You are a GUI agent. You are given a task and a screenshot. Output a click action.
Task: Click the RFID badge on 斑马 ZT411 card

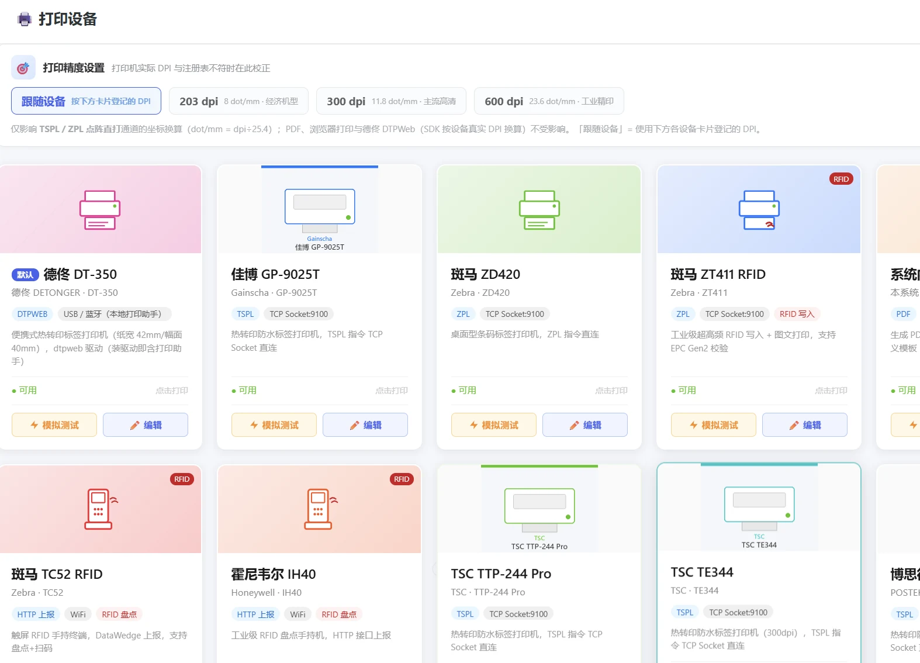click(x=841, y=179)
